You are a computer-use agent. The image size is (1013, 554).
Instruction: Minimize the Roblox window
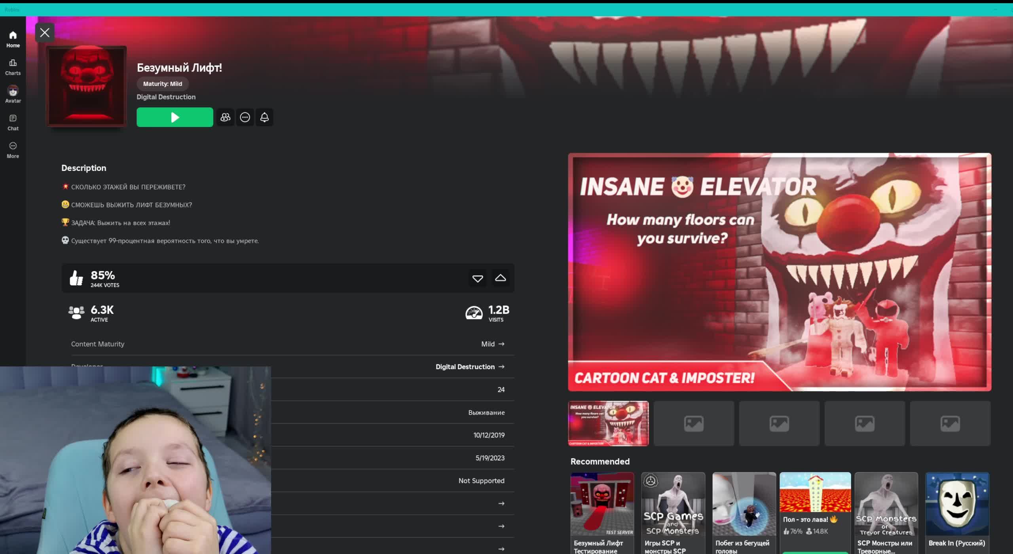click(x=995, y=9)
